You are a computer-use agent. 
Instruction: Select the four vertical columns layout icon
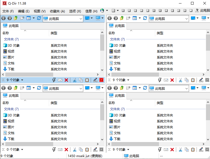click(154, 11)
